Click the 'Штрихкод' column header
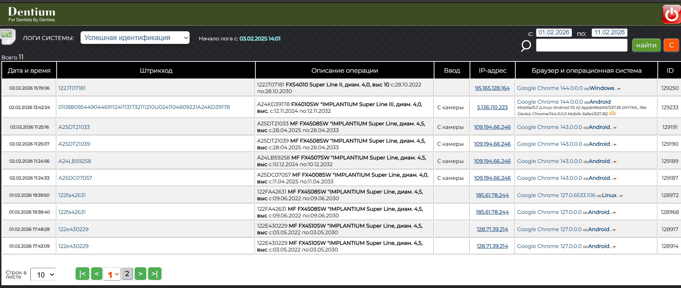The width and height of the screenshot is (681, 288). click(156, 70)
